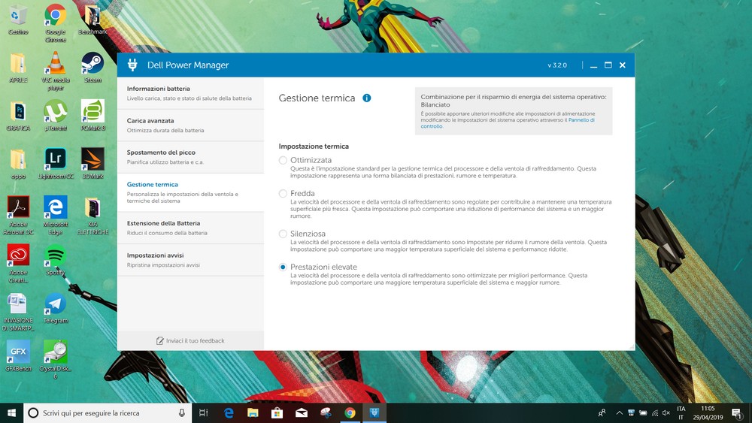Image resolution: width=752 pixels, height=423 pixels.
Task: Open Chrome from the taskbar
Action: [350, 412]
